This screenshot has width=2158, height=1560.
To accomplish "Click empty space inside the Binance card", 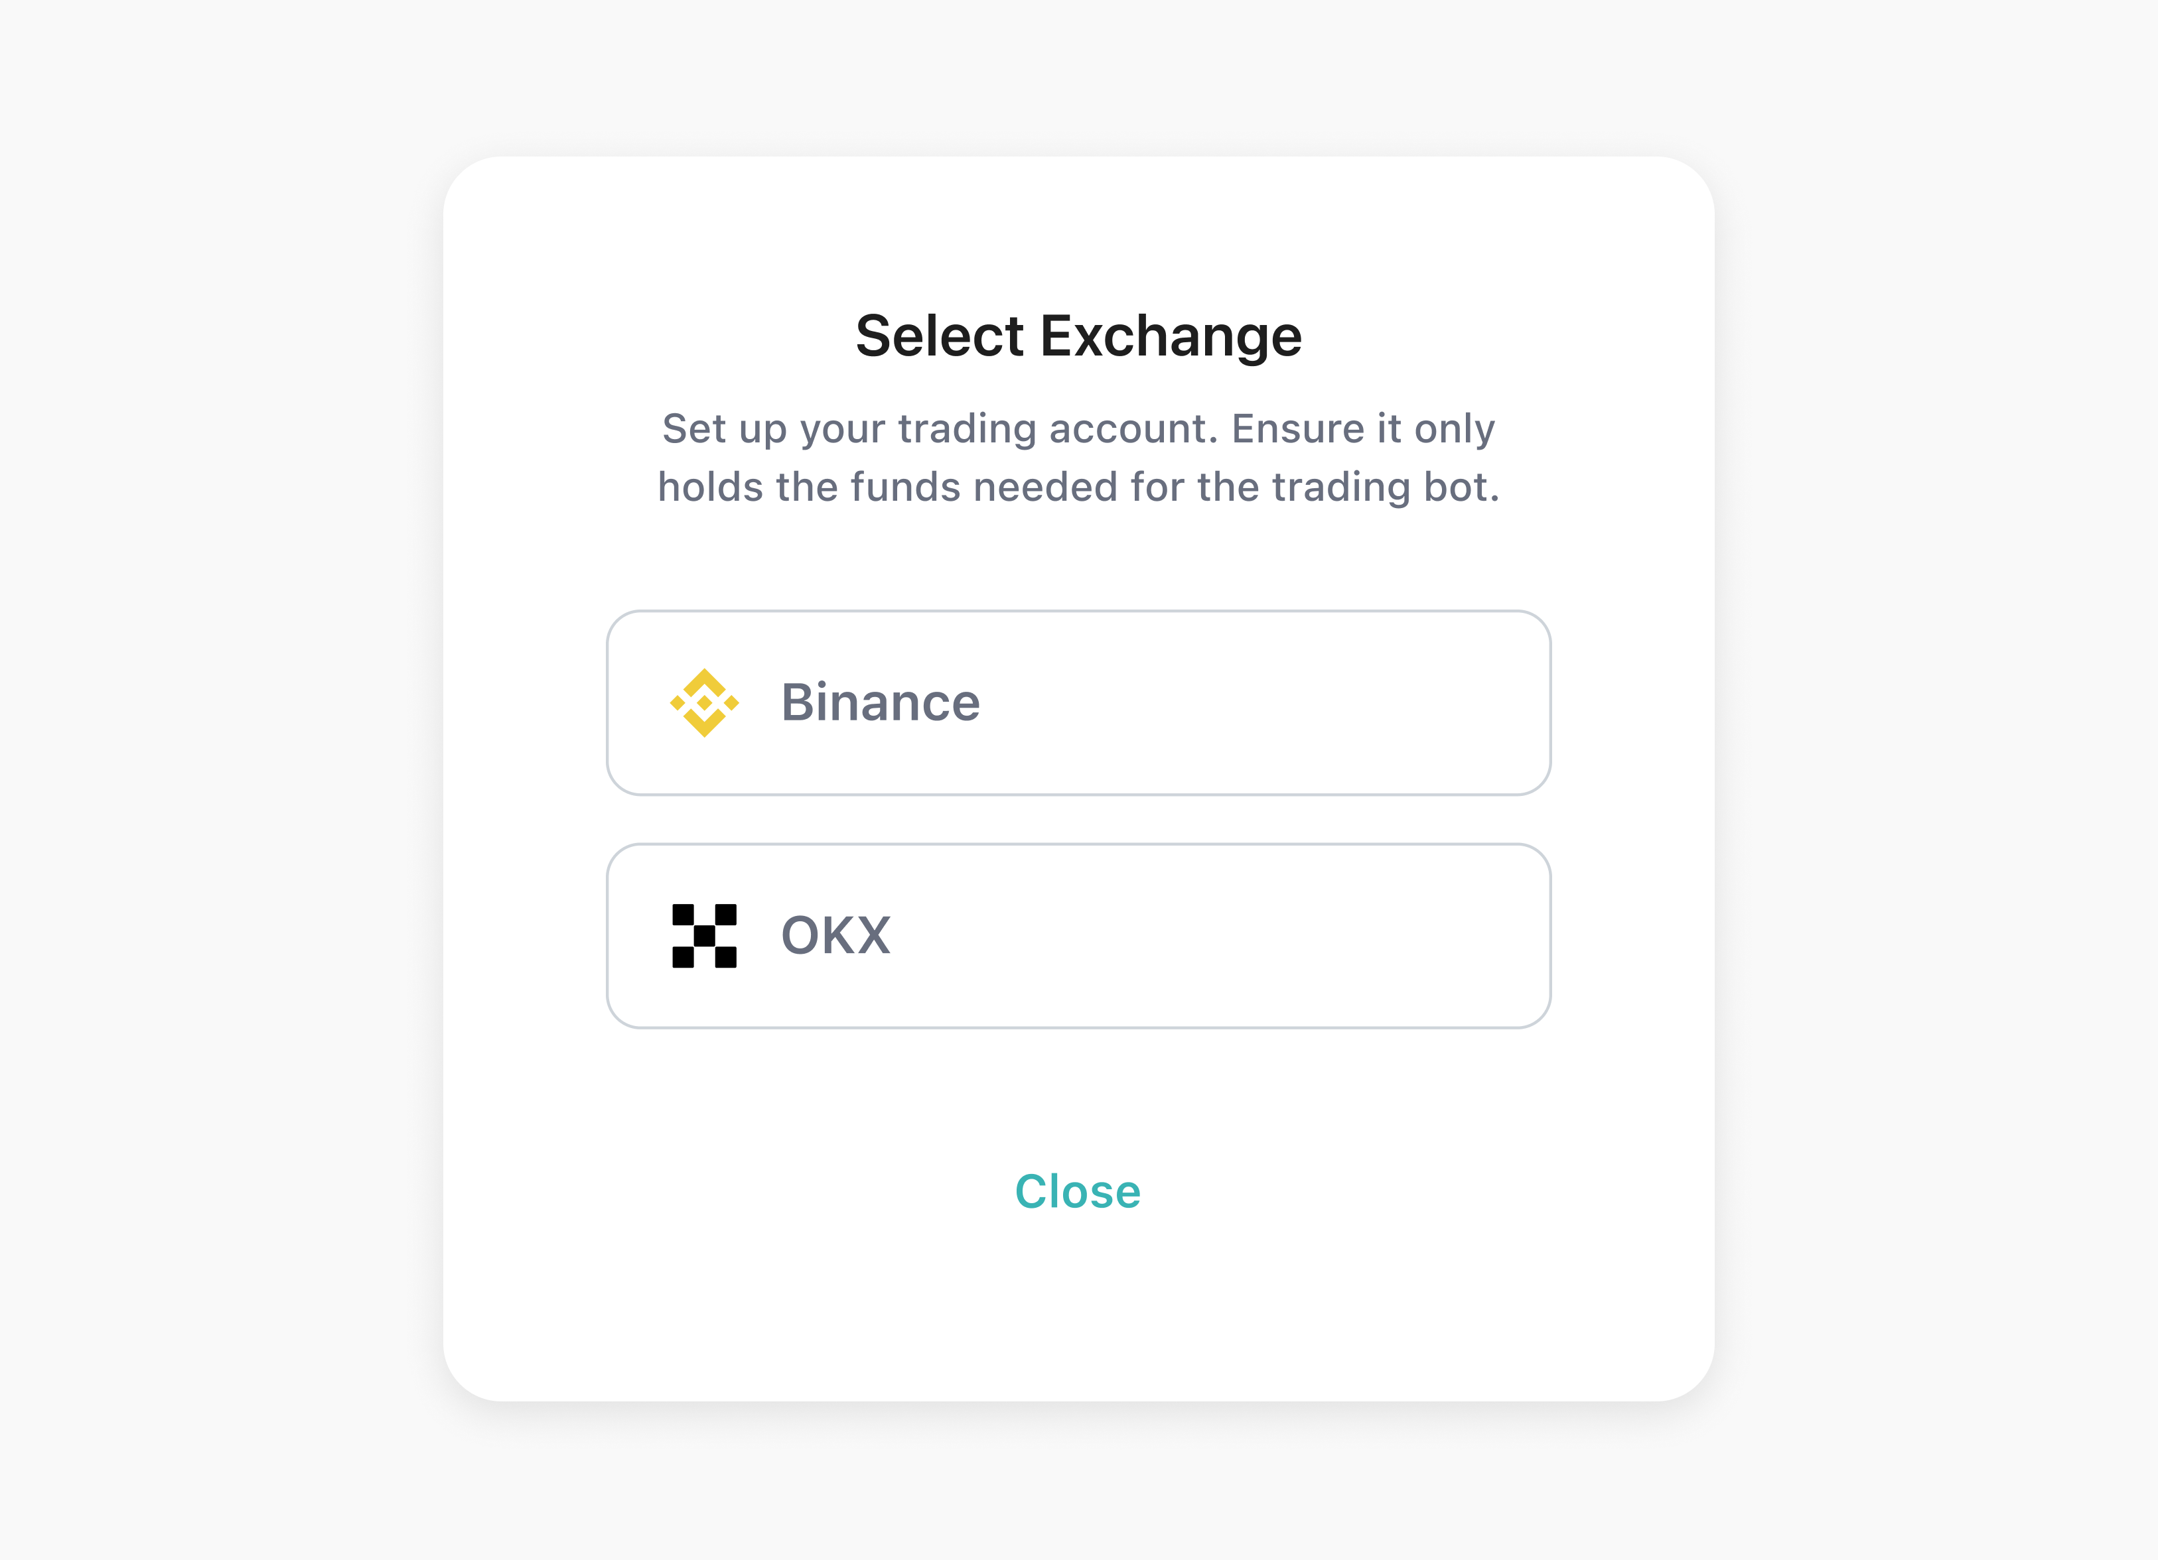I will pyautogui.click(x=1285, y=703).
